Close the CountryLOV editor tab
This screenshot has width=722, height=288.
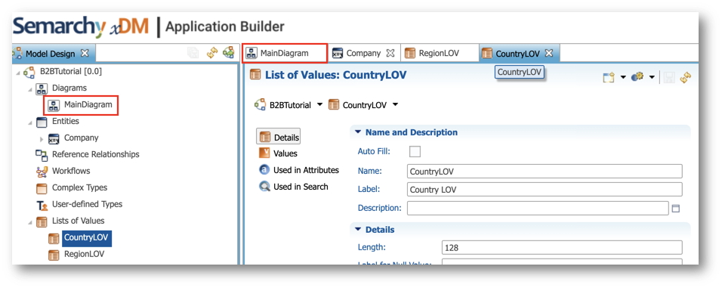549,53
